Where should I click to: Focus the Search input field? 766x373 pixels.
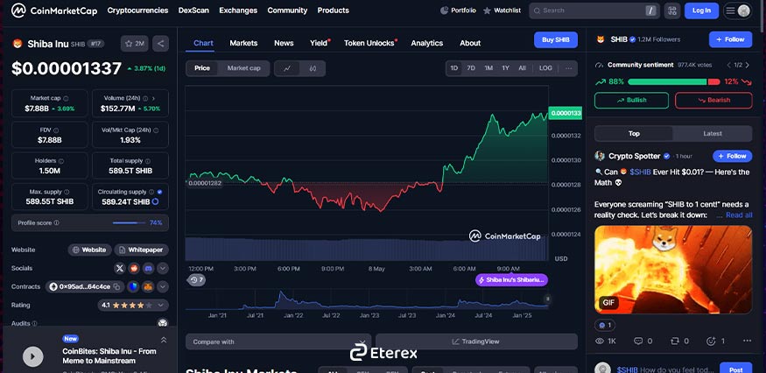click(x=594, y=11)
